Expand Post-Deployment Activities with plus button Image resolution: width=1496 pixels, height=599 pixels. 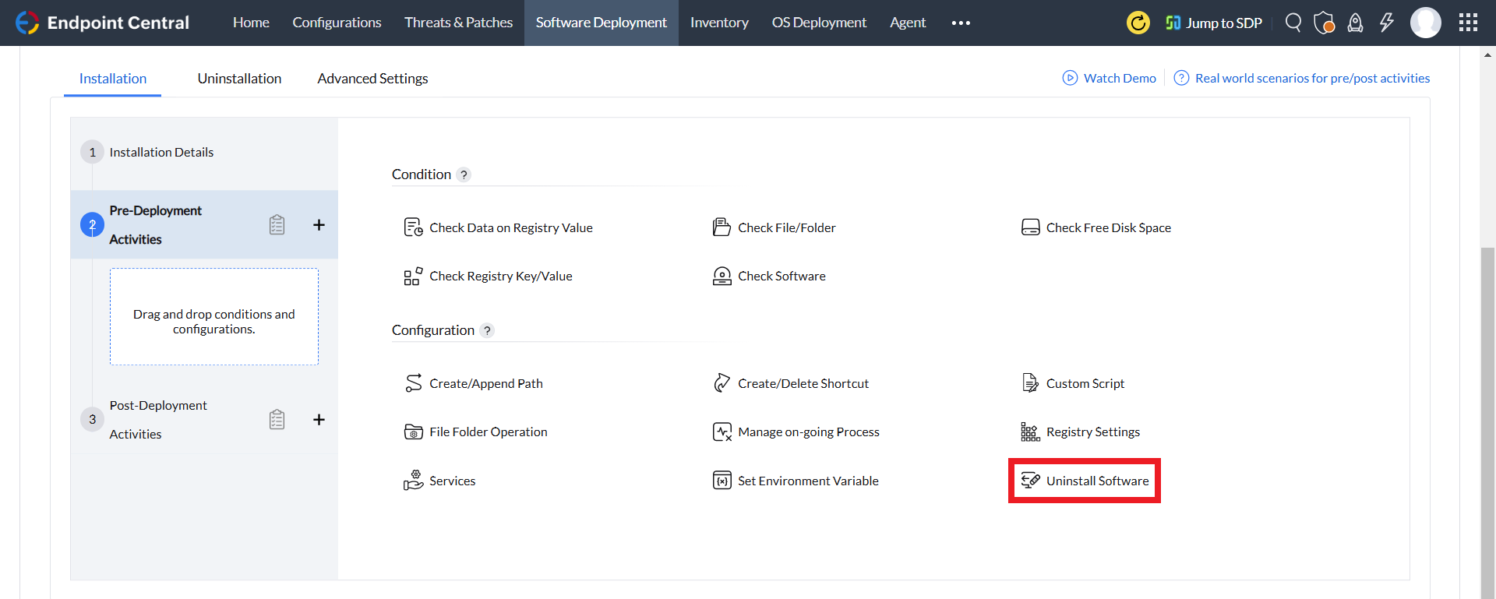319,420
